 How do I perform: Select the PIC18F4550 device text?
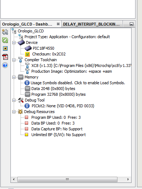44,48
